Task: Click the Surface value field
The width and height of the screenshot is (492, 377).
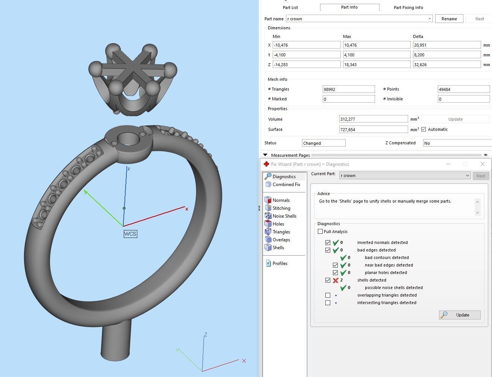Action: click(x=374, y=129)
